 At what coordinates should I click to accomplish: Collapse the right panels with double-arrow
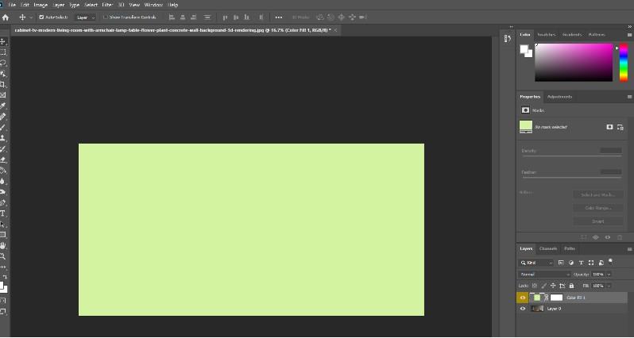pos(629,27)
